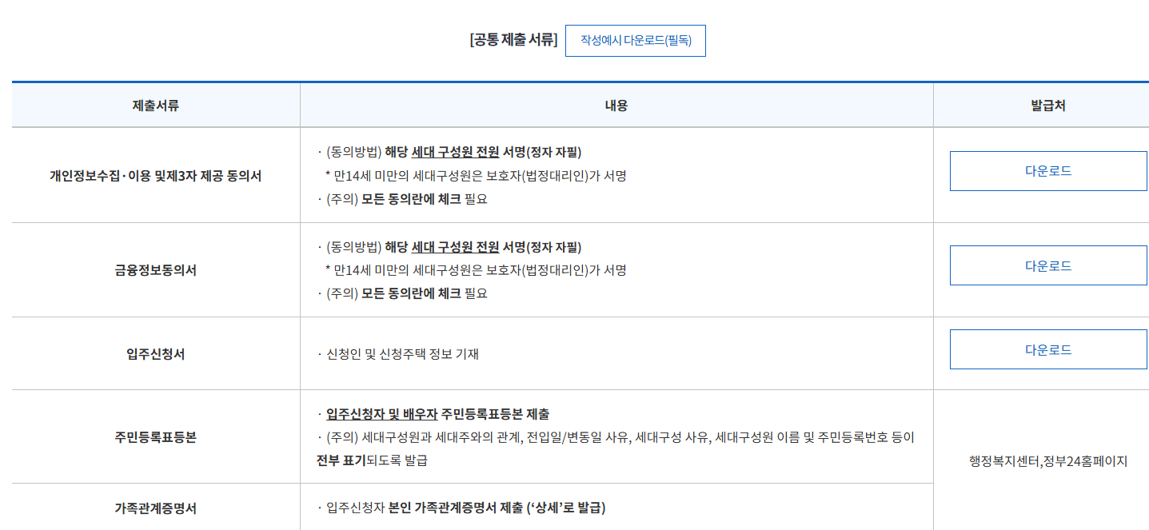1149x530 pixels.
Task: Click 모든 동의란에 체크 note in 개인정보 row
Action: pyautogui.click(x=411, y=199)
